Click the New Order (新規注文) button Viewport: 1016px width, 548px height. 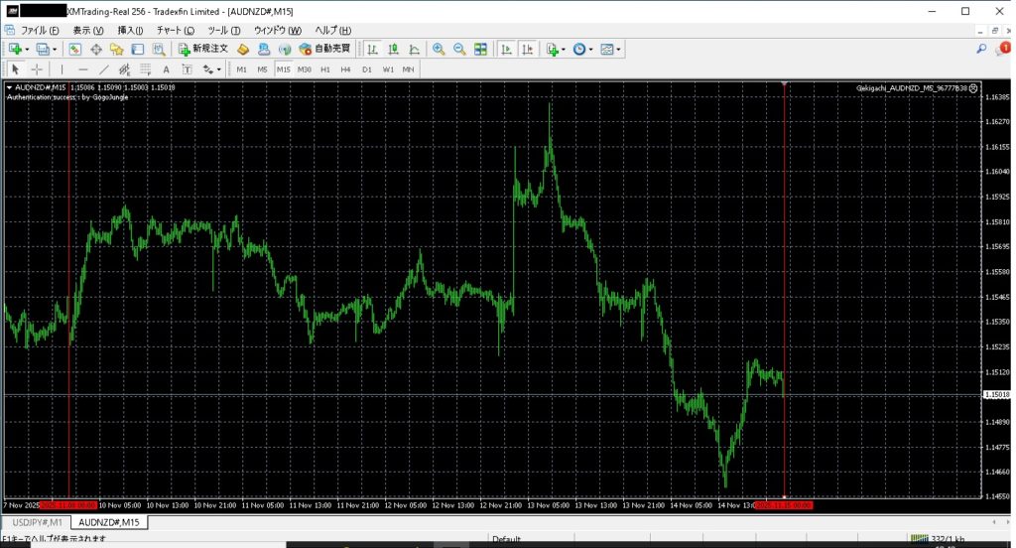[x=203, y=49]
